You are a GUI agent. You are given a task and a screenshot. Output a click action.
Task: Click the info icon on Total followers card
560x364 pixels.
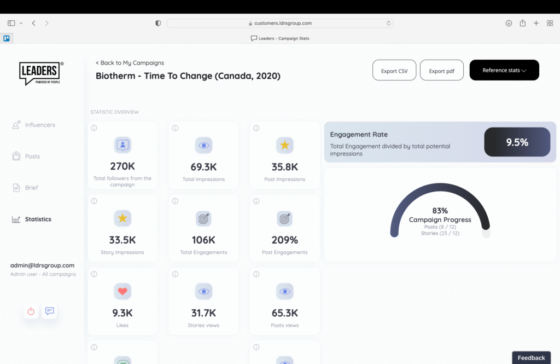[94, 128]
